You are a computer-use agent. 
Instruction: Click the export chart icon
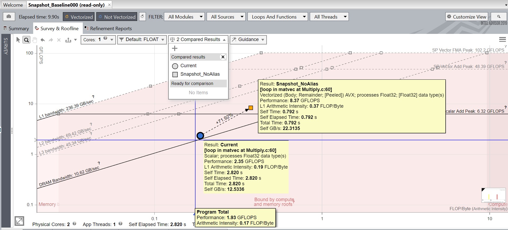68,40
